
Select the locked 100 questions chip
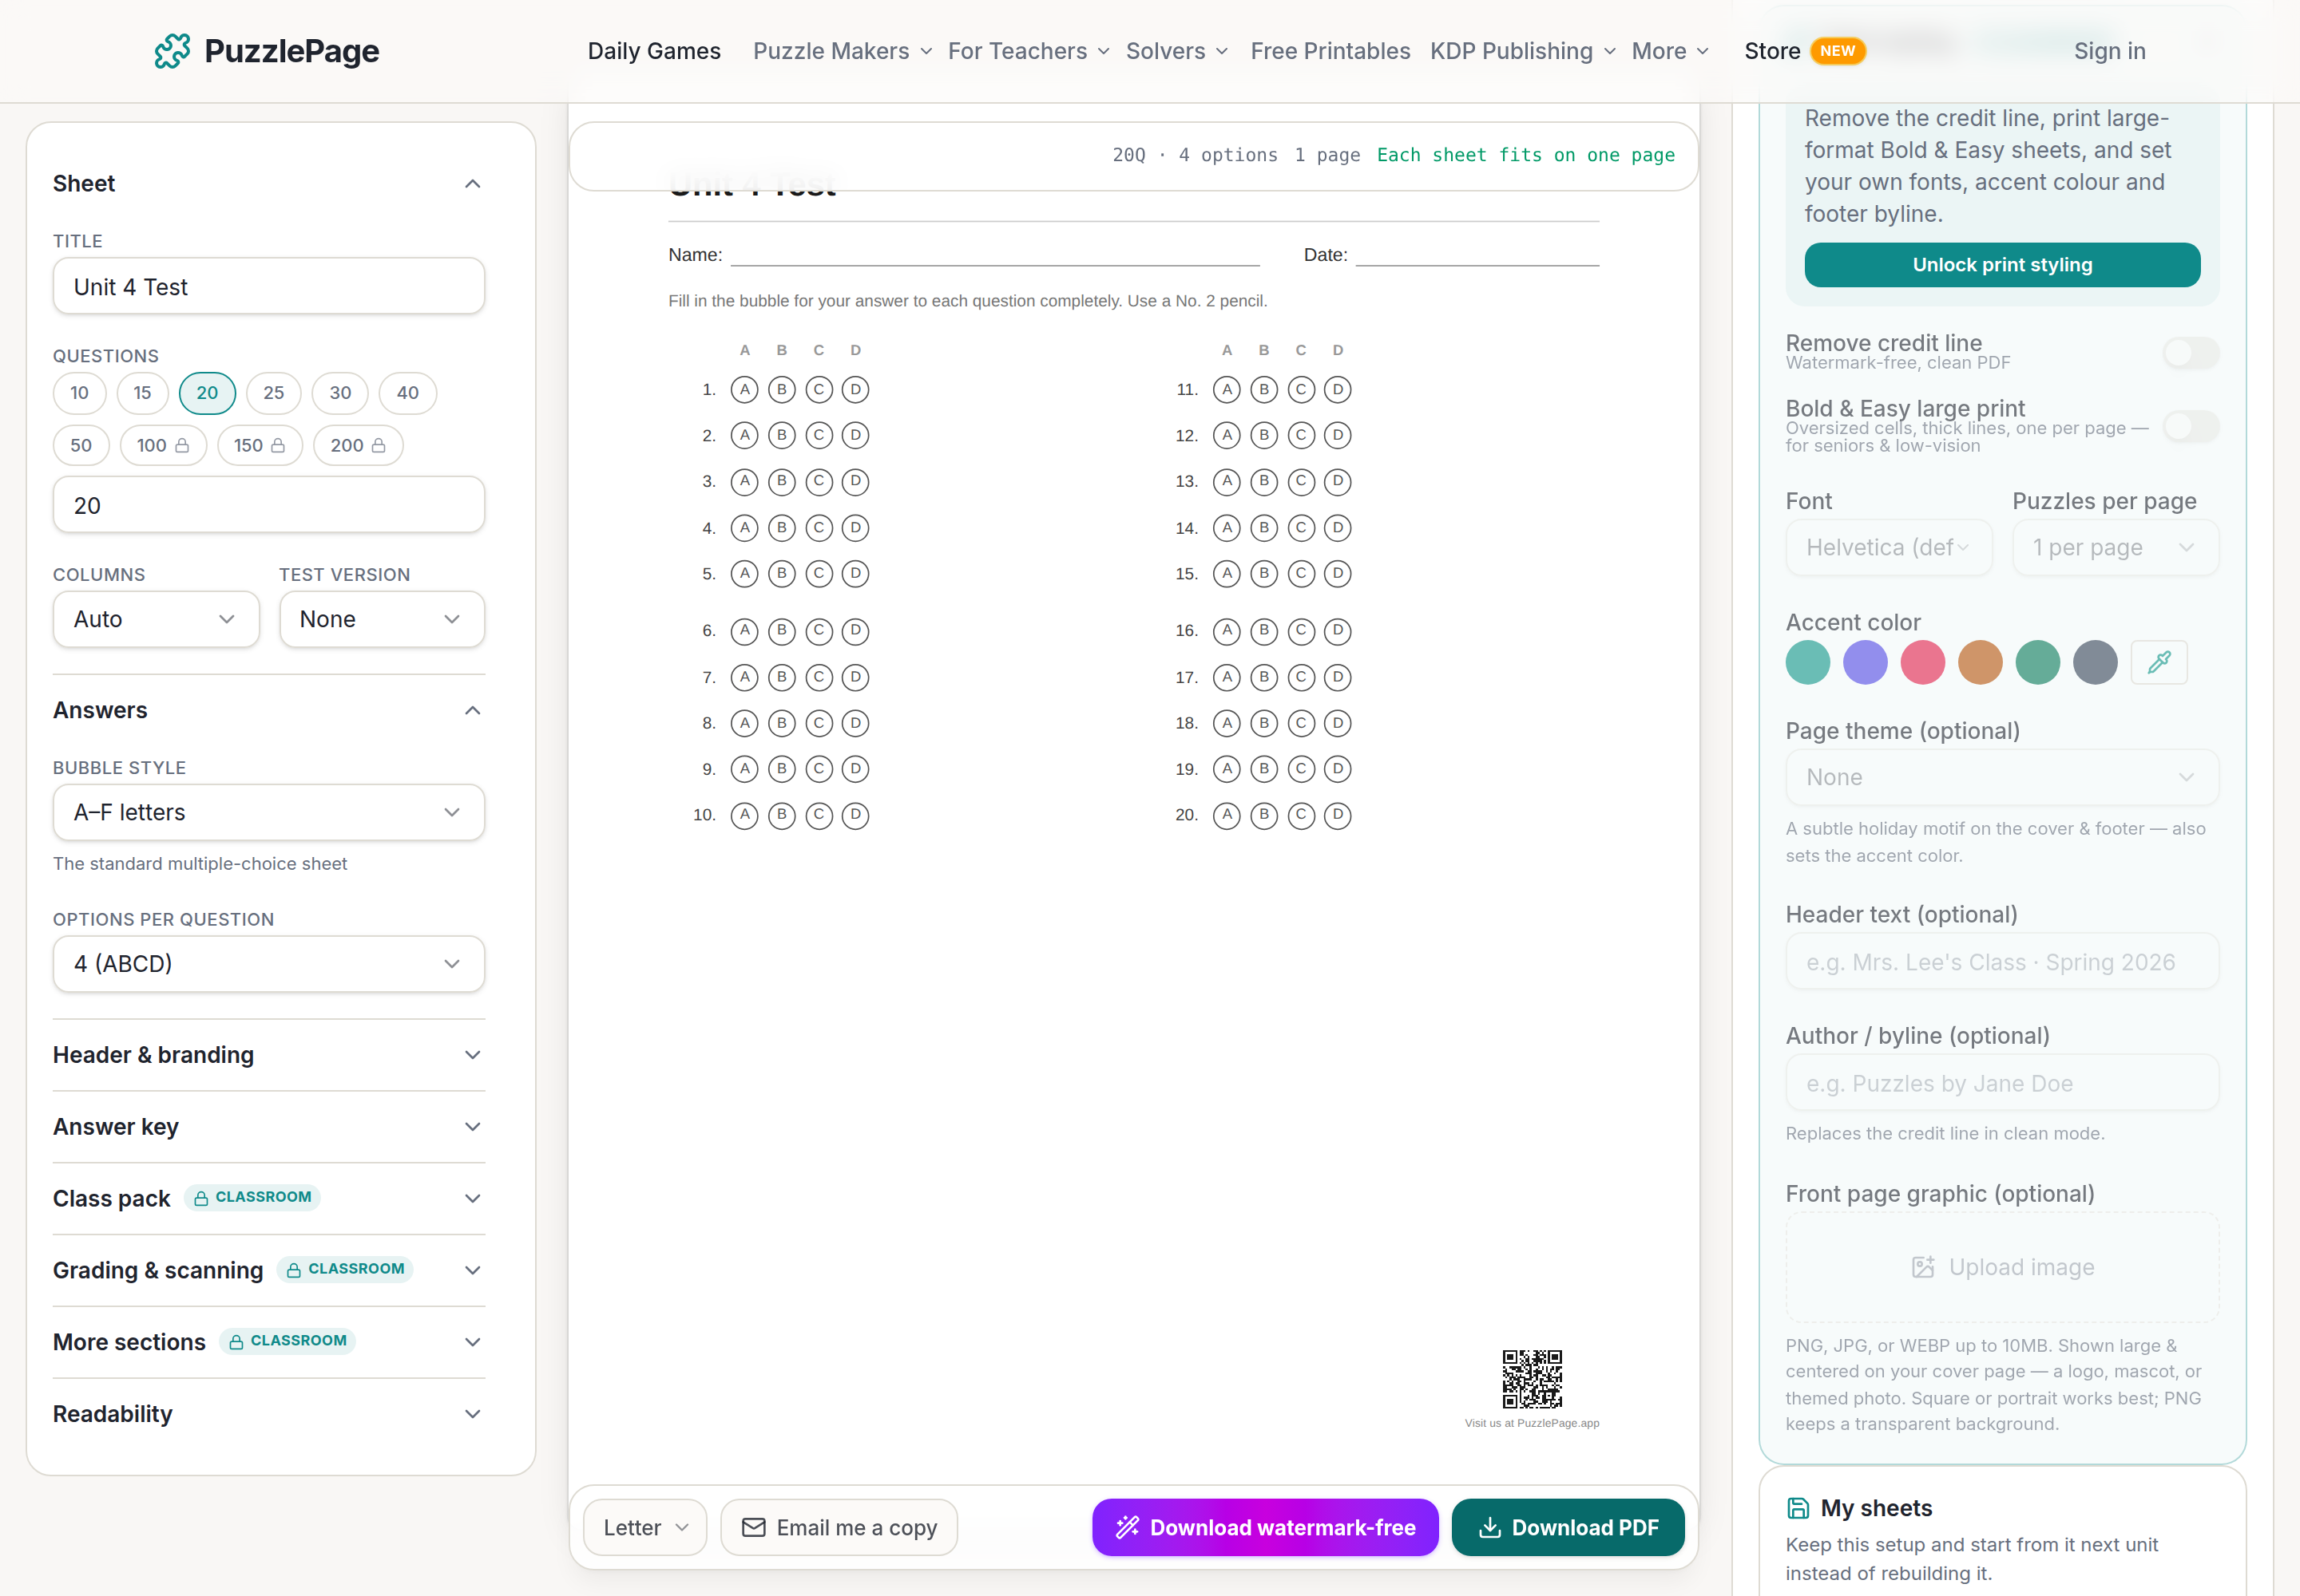coord(163,445)
